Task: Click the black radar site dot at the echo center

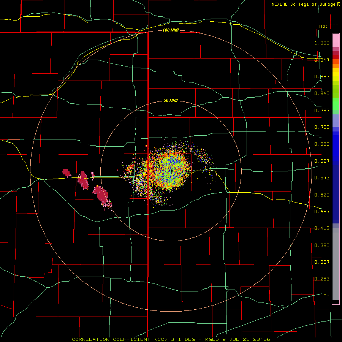Action: 171,171
